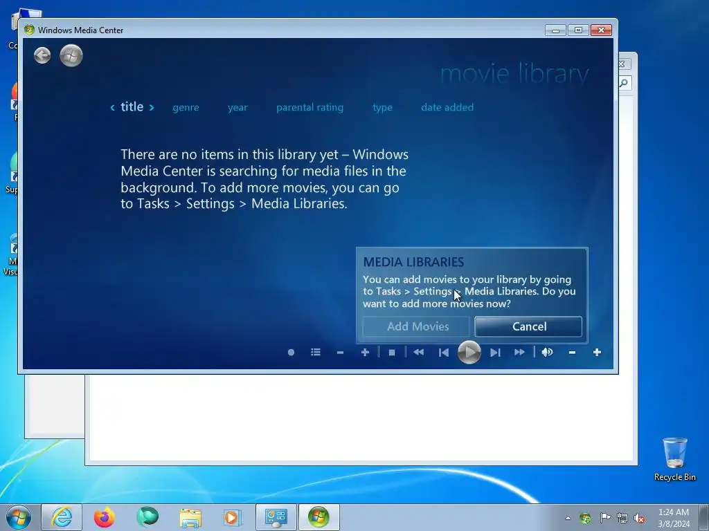Switch to Control Panel taskbar window
Screen dimensions: 709x531
tap(276, 517)
